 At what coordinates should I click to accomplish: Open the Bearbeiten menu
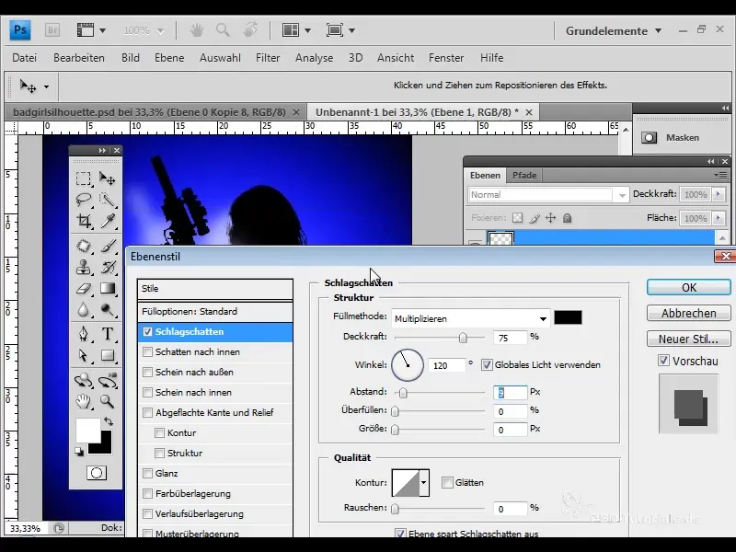coord(79,58)
